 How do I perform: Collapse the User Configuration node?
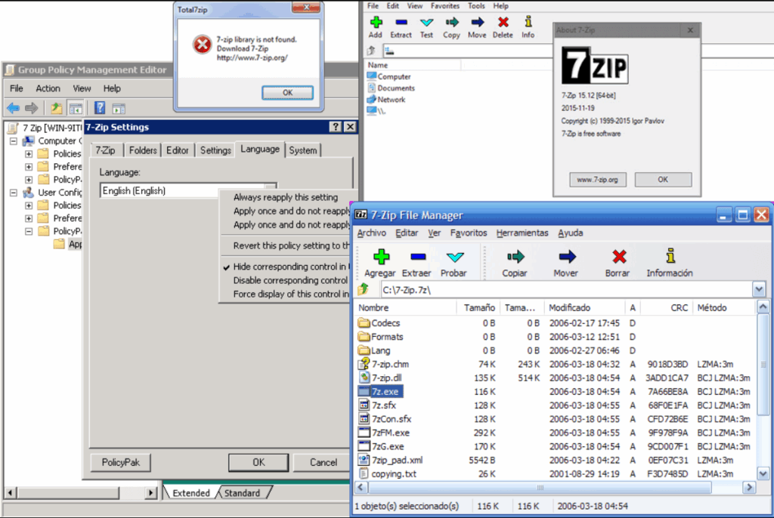(14, 193)
